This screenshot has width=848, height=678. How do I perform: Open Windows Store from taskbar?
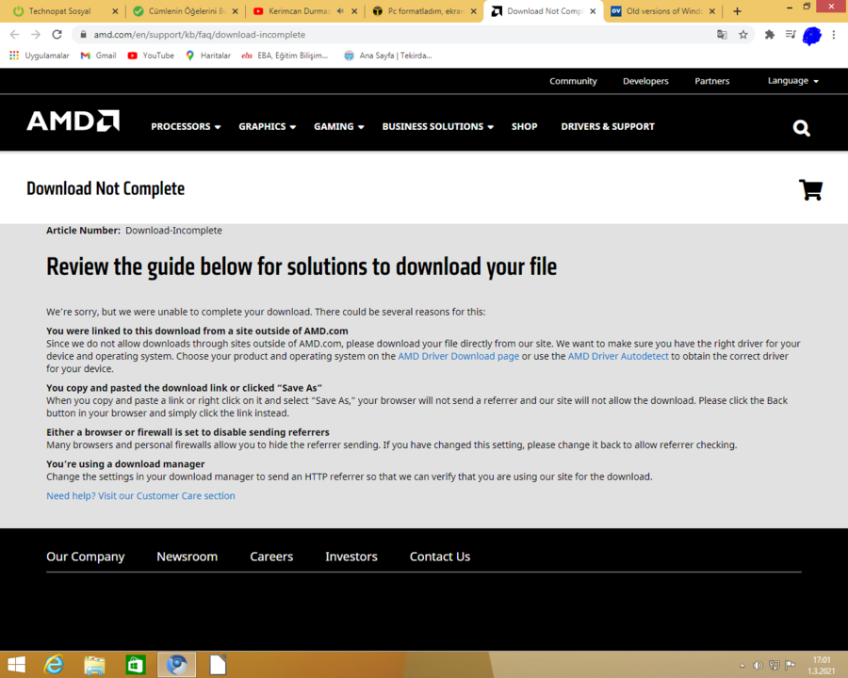pyautogui.click(x=135, y=665)
